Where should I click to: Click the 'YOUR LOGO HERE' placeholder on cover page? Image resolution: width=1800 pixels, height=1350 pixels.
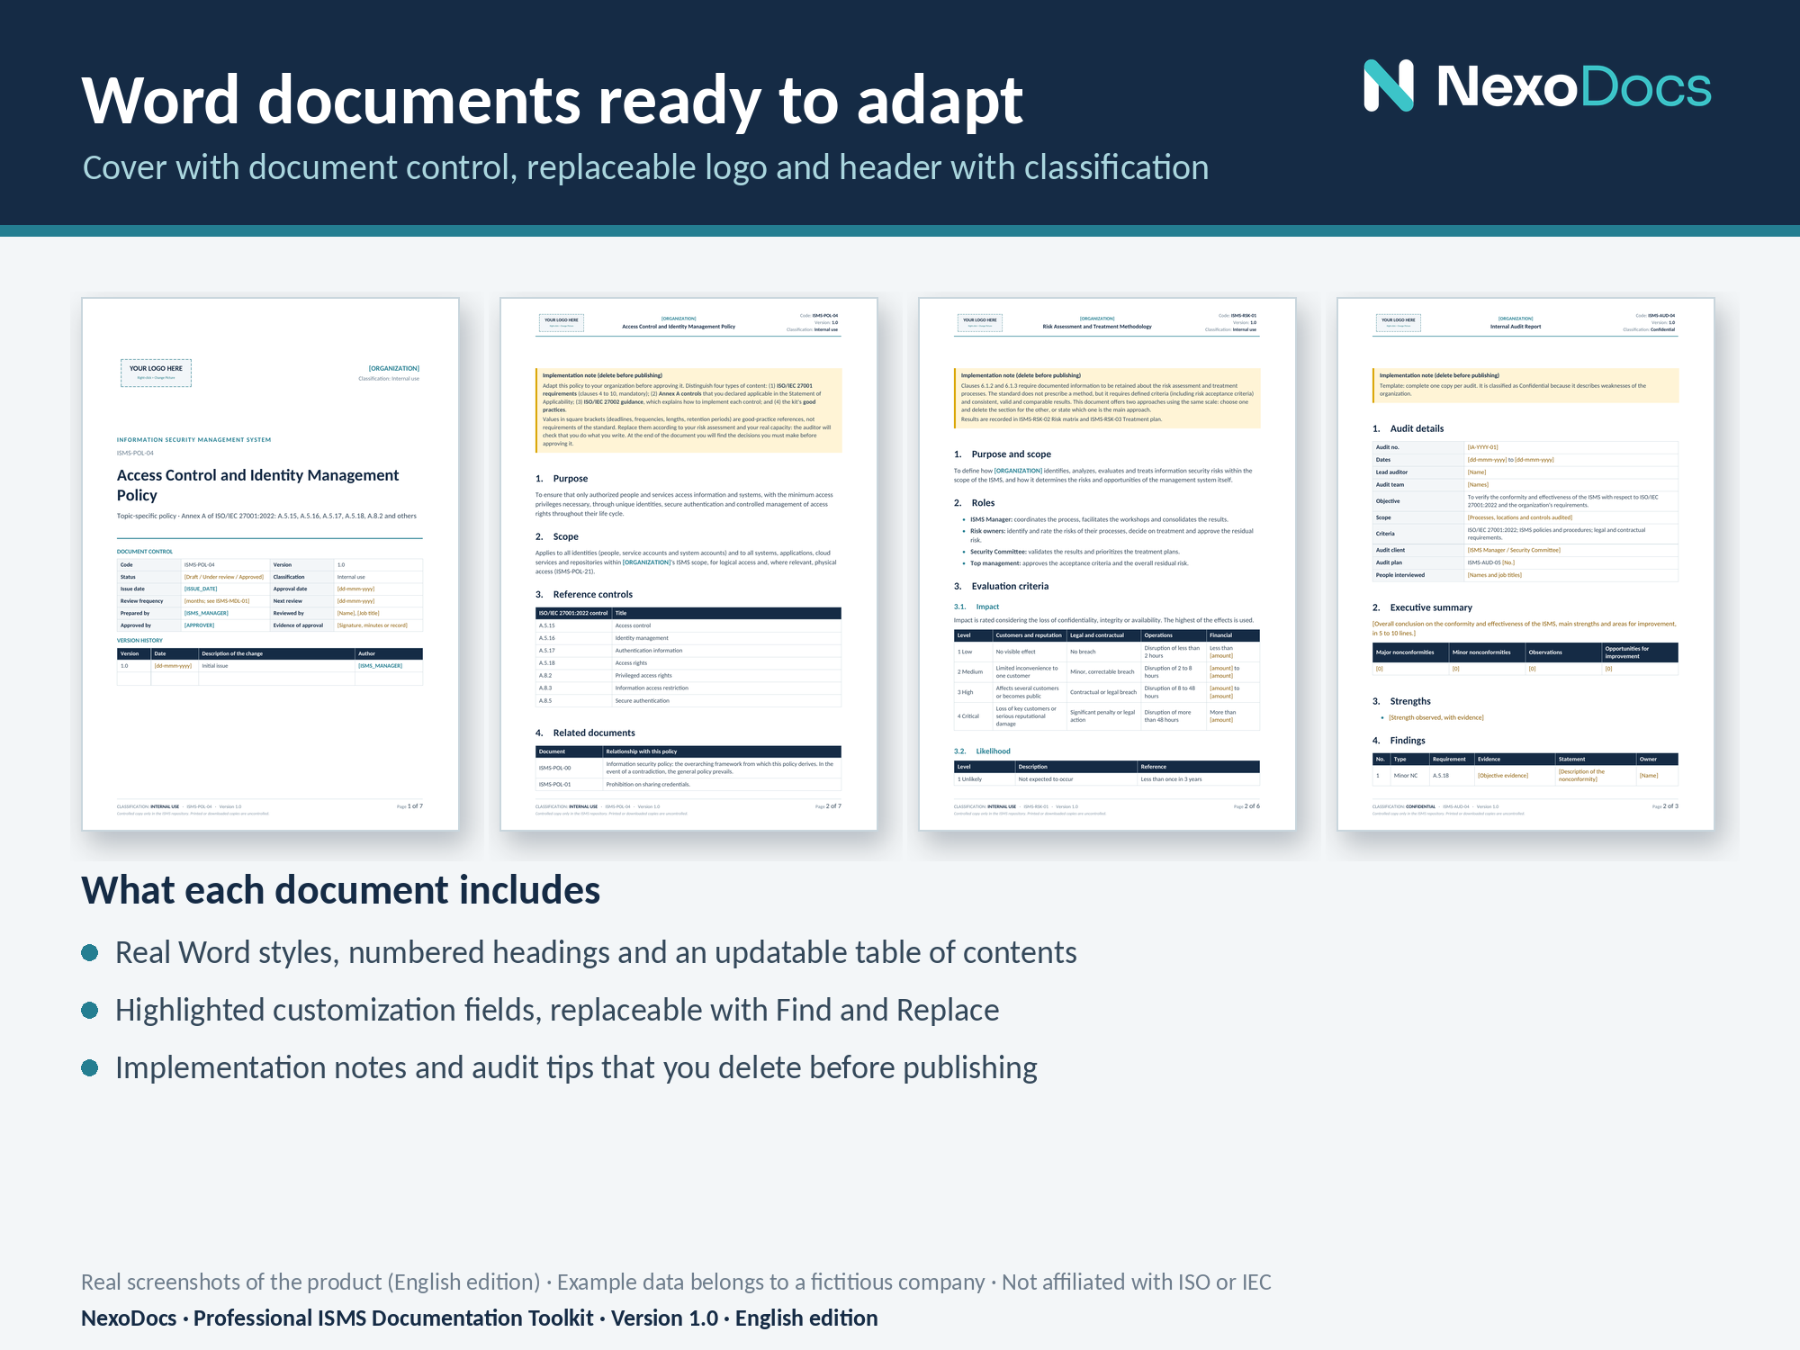point(156,373)
